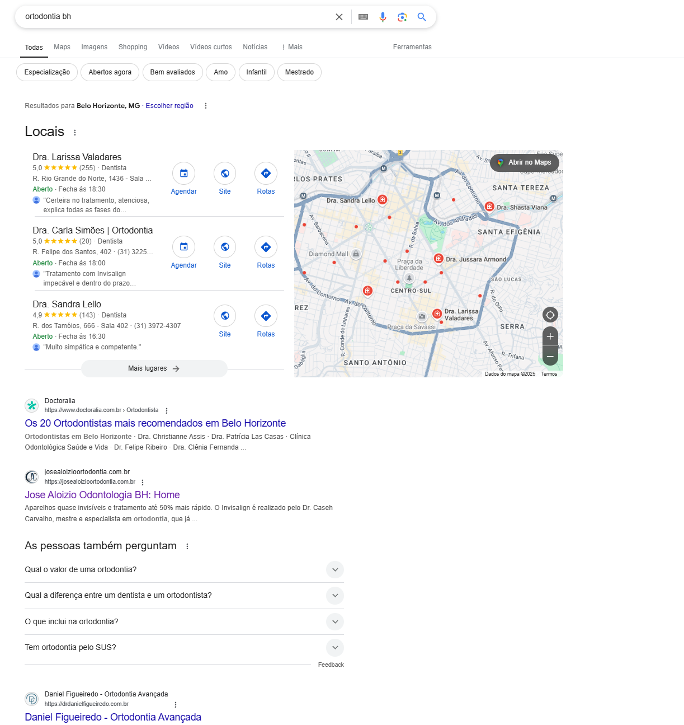This screenshot has width=684, height=725.
Task: Open more options for Daniel Figueiredo result
Action: tap(176, 704)
